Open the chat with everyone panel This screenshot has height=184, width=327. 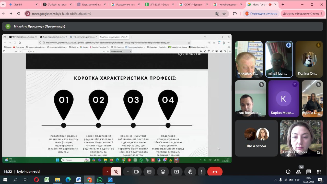coord(309,172)
